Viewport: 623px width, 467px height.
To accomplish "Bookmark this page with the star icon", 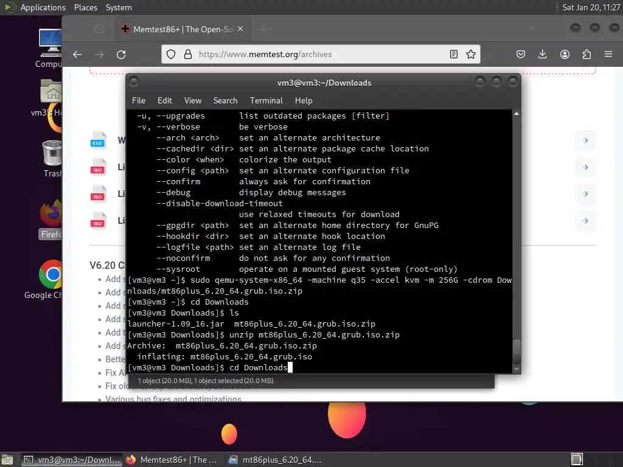I will (471, 54).
